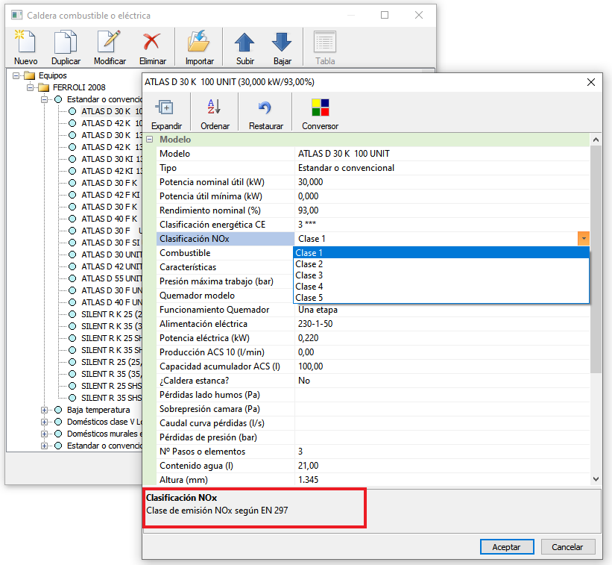The width and height of the screenshot is (612, 565).
Task: Click the Nuevo toolbar icon
Action: pyautogui.click(x=25, y=42)
